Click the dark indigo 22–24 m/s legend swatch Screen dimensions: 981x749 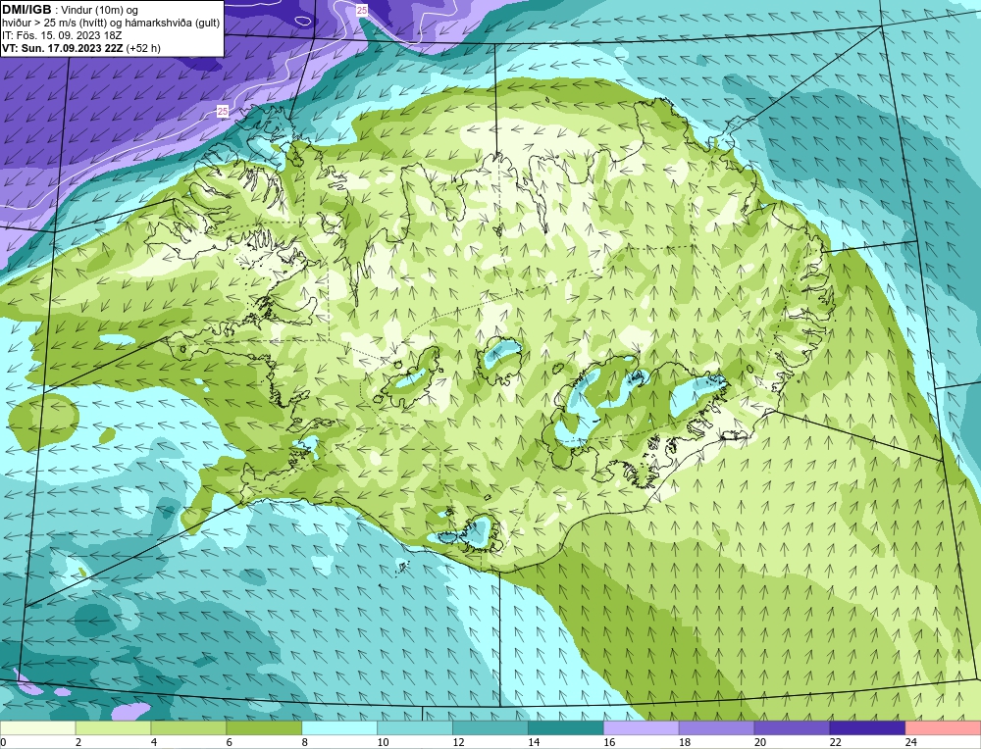click(x=867, y=727)
